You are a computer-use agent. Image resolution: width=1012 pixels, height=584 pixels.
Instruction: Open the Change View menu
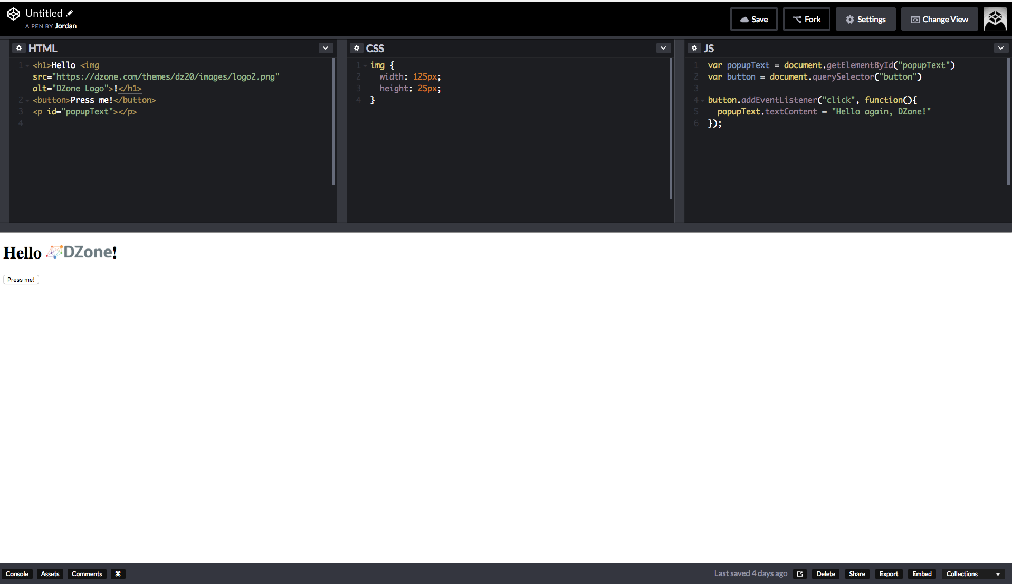(x=939, y=19)
